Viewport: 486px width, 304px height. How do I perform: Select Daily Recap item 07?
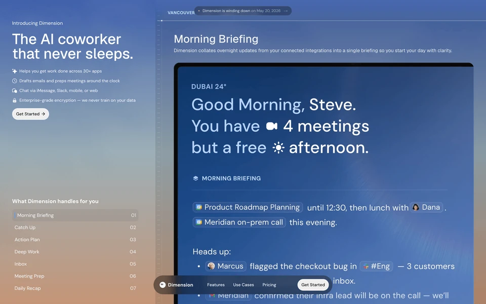75,288
